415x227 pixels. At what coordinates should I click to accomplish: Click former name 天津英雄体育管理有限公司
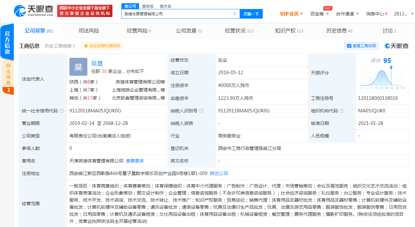tap(96, 161)
